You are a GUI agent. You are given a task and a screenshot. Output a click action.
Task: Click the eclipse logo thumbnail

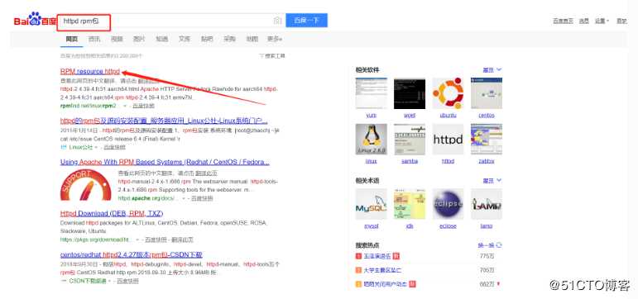click(448, 204)
